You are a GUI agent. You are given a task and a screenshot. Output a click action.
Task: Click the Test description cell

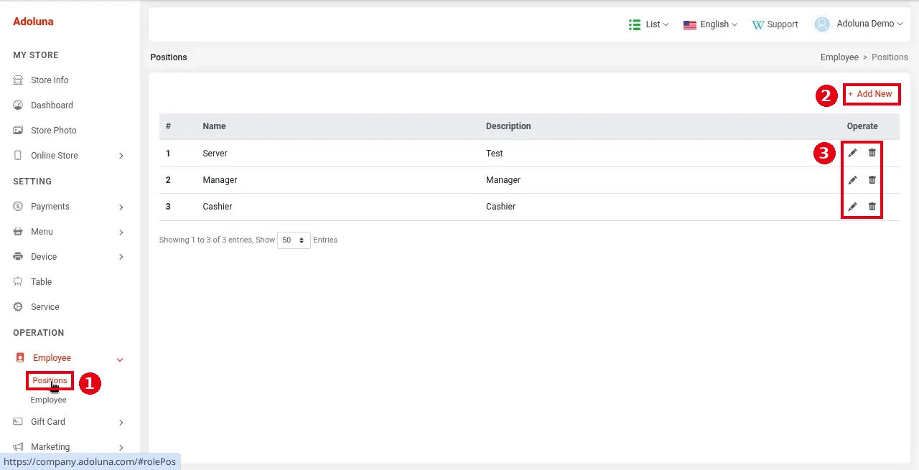pos(494,154)
